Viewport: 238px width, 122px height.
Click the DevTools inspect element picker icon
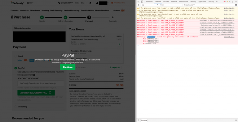[x=139, y=2]
